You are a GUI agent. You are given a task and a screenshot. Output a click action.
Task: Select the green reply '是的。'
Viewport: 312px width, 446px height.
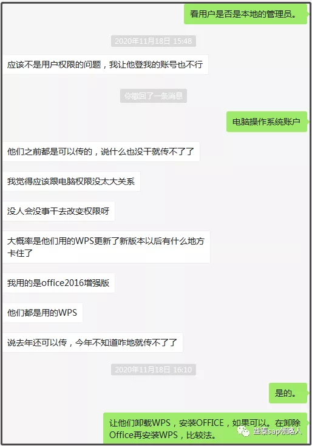tap(288, 393)
